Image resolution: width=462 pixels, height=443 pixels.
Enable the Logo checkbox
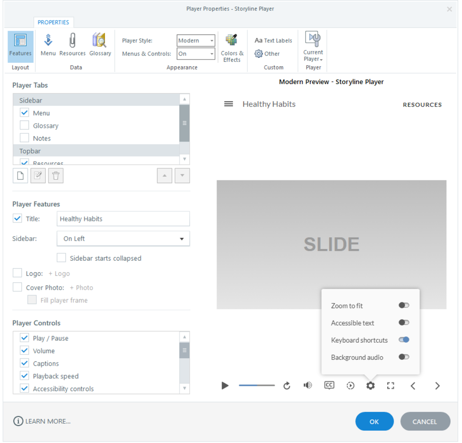[18, 273]
